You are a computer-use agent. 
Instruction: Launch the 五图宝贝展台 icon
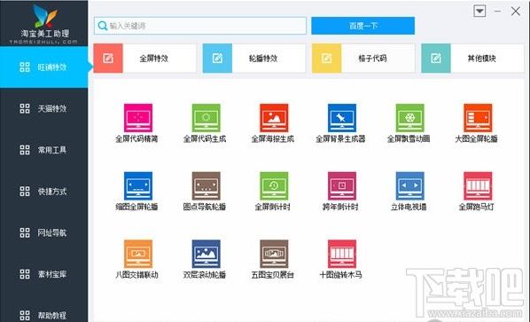pos(274,254)
